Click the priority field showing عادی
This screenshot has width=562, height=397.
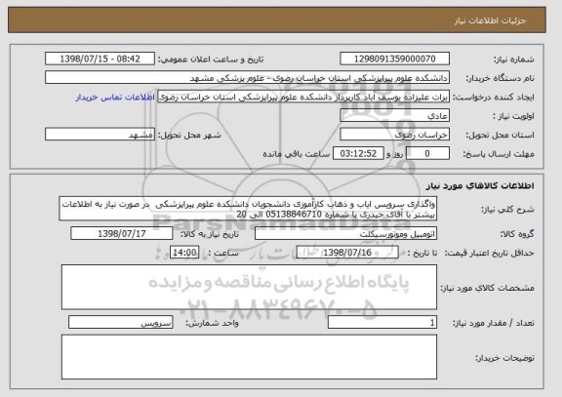tap(394, 116)
